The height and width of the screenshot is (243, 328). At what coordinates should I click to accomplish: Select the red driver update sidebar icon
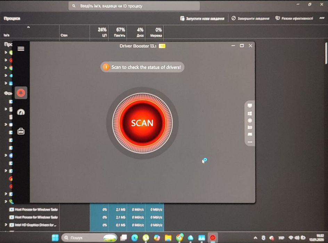[x=21, y=93]
